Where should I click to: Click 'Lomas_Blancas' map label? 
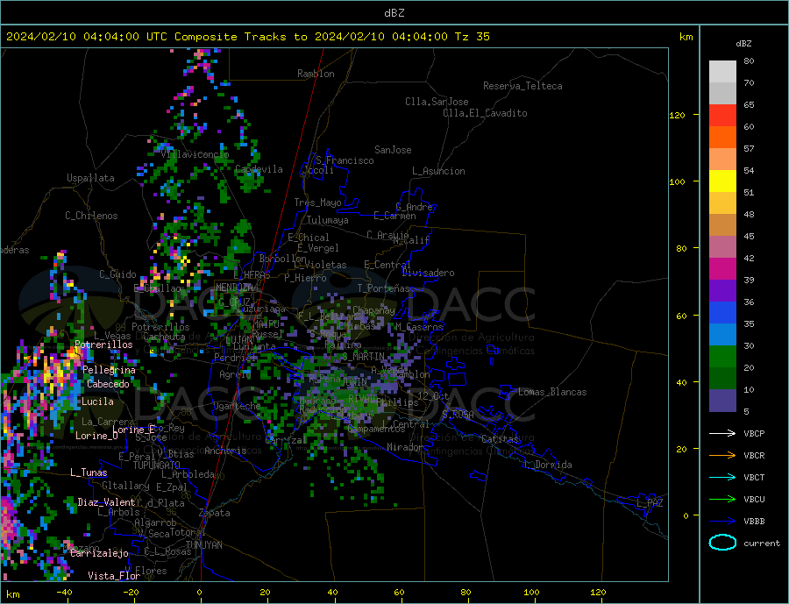(x=552, y=392)
